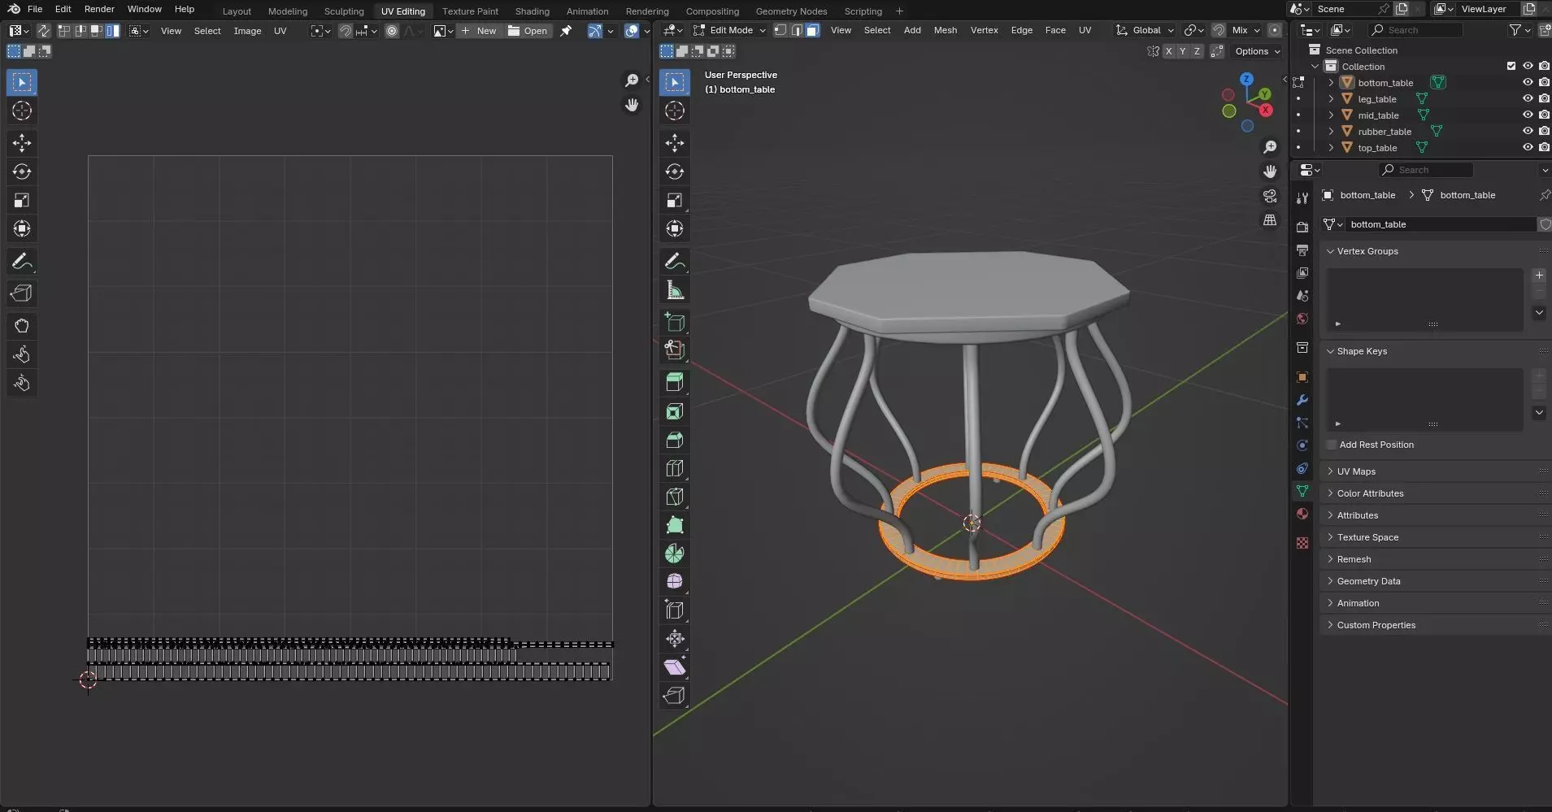The image size is (1552, 812).
Task: Click the properties Search field
Action: coord(1426,170)
